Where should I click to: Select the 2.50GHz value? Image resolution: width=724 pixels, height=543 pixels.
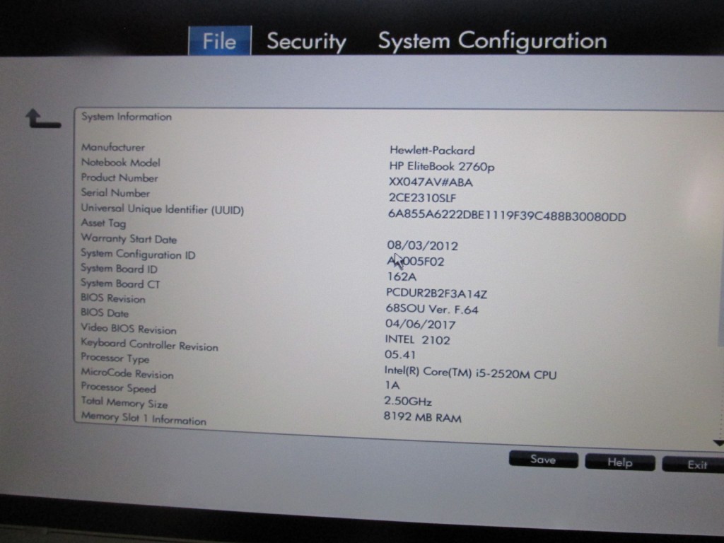coord(408,401)
